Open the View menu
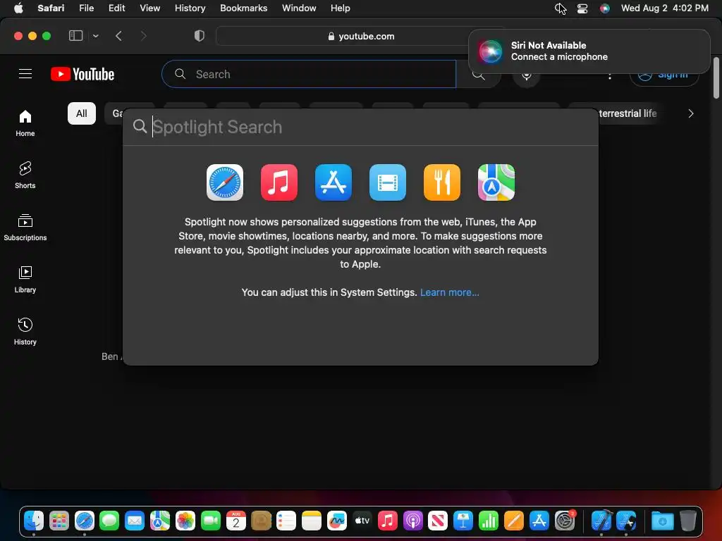This screenshot has width=722, height=541. tap(149, 8)
